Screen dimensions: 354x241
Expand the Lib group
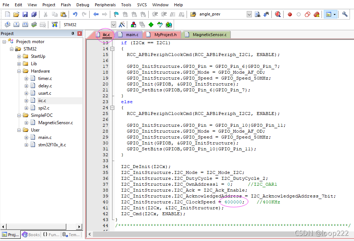point(19,64)
